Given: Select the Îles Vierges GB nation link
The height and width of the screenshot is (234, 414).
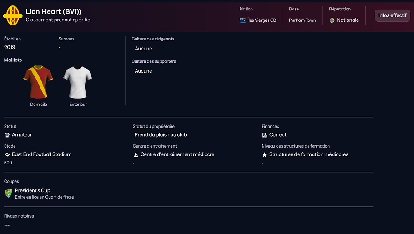Looking at the screenshot, I should (x=262, y=20).
